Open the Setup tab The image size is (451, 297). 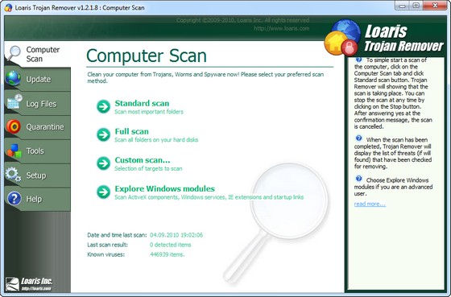37,175
